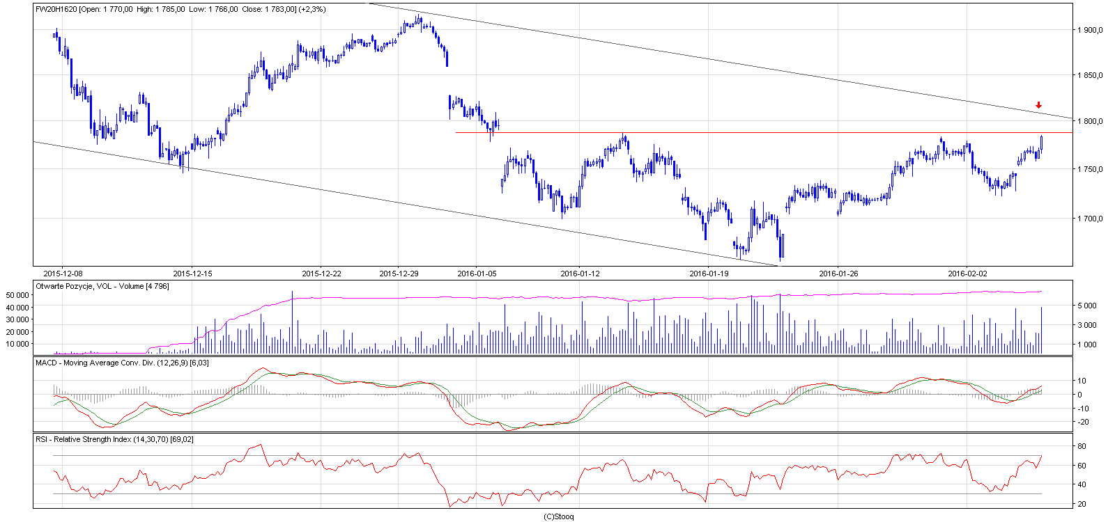Click the -20 label on MACD axis
This screenshot has height=522, width=1115.
point(1083,422)
